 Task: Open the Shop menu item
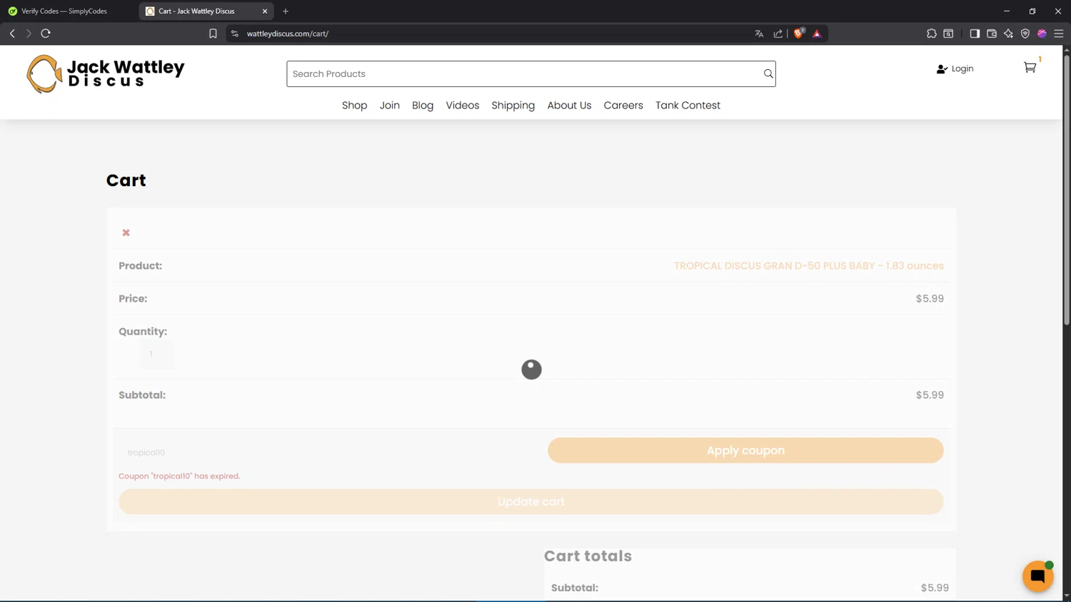(x=355, y=105)
